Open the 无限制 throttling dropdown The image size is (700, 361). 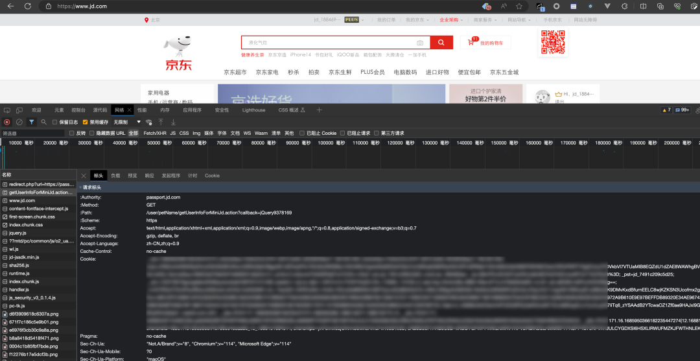[x=127, y=122]
